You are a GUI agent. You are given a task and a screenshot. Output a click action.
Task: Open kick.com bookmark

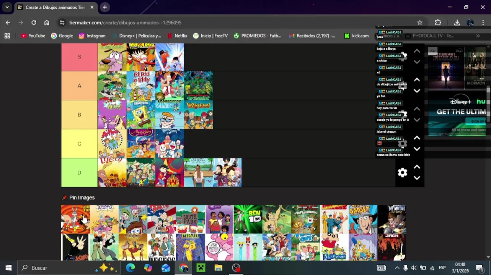356,36
